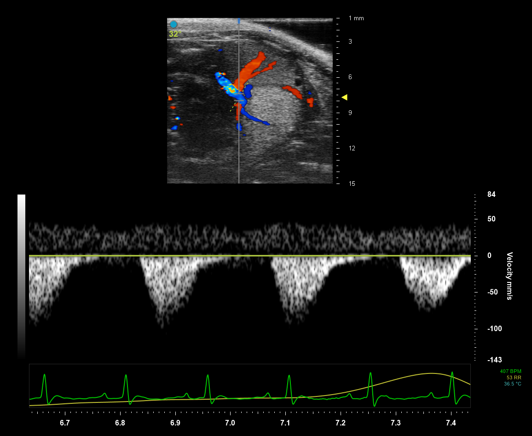Image resolution: width=532 pixels, height=436 pixels.
Task: Click the yellow focal depth triangle marker
Action: click(344, 97)
